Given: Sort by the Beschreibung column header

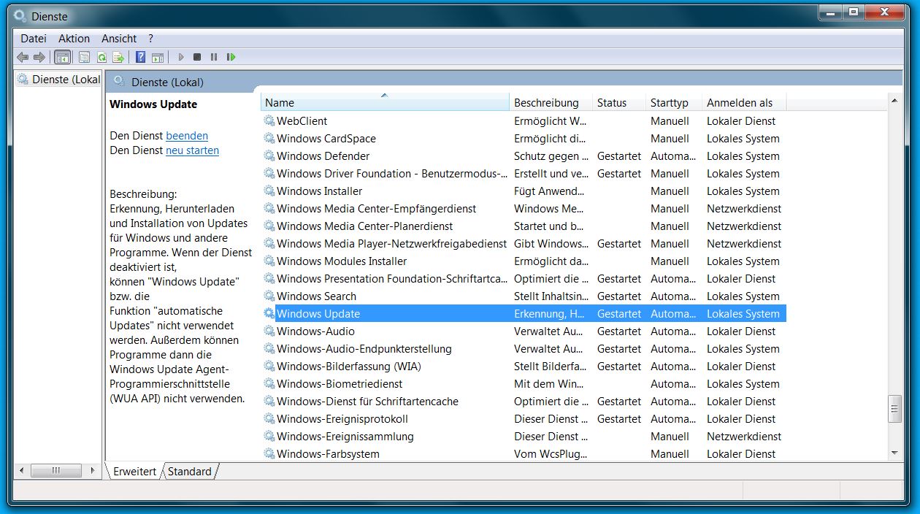Looking at the screenshot, I should coord(551,103).
